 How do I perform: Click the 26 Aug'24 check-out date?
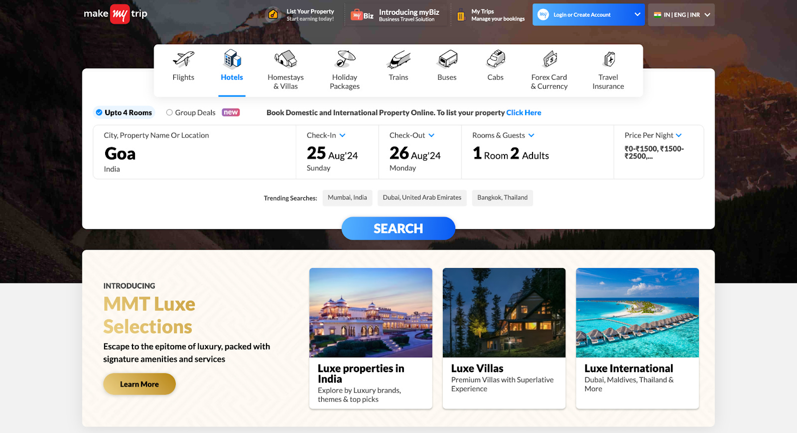pos(415,153)
